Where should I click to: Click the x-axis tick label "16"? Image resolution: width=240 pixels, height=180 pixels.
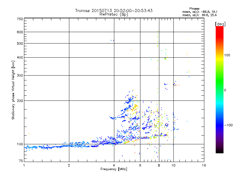pos(204,165)
